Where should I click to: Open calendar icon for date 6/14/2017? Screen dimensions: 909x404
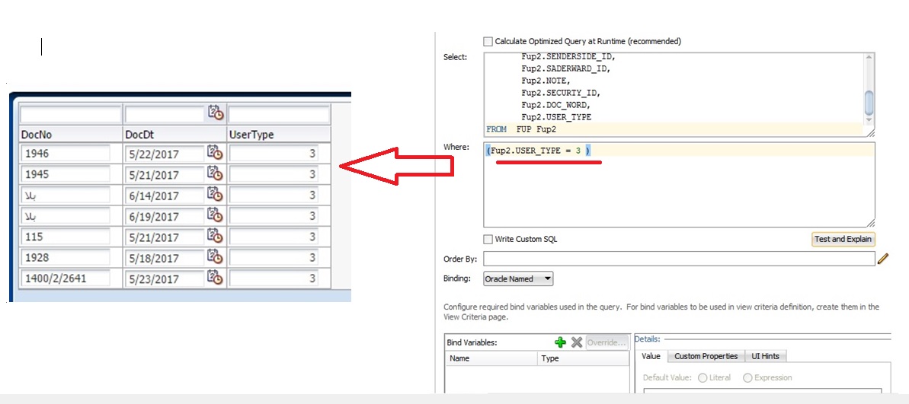tap(215, 196)
